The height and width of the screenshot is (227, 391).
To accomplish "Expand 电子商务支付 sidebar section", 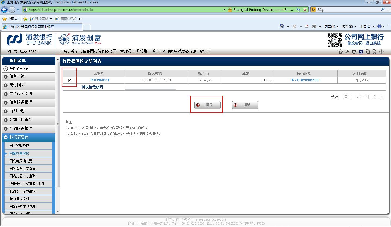I will (29, 94).
